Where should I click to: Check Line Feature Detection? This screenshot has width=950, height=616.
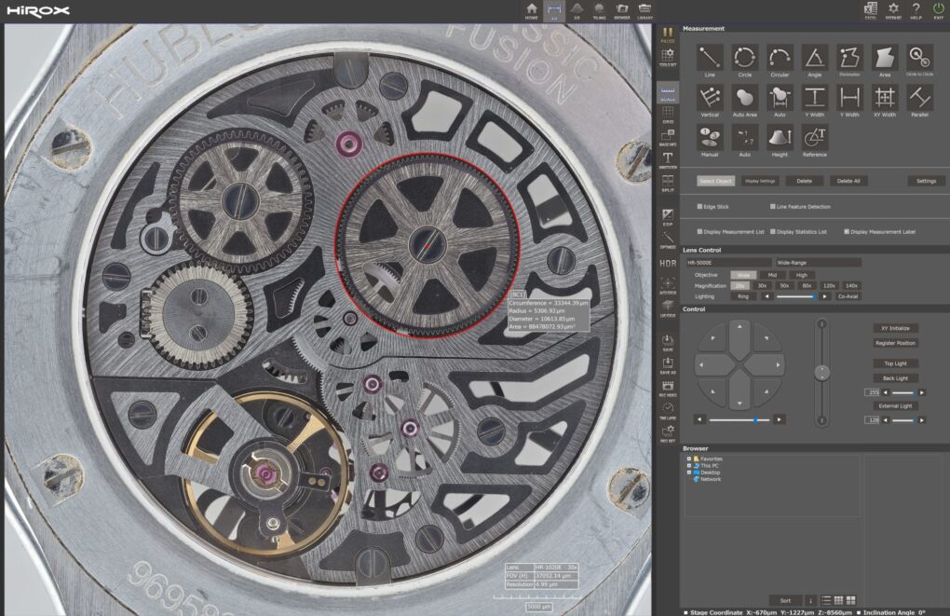click(772, 206)
